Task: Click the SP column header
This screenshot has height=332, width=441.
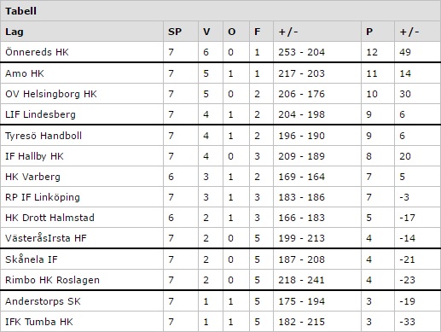Action: click(175, 32)
